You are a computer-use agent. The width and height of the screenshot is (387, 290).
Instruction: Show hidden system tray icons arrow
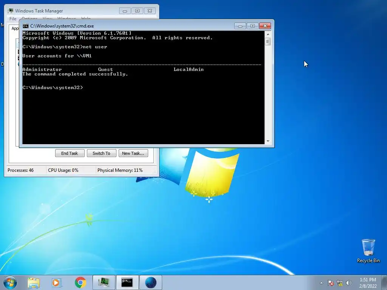pyautogui.click(x=321, y=283)
